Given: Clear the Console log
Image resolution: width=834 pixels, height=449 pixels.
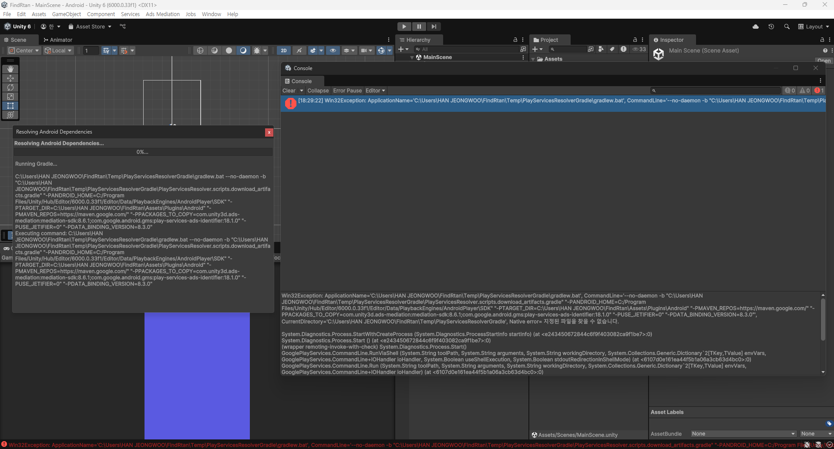Looking at the screenshot, I should [289, 90].
